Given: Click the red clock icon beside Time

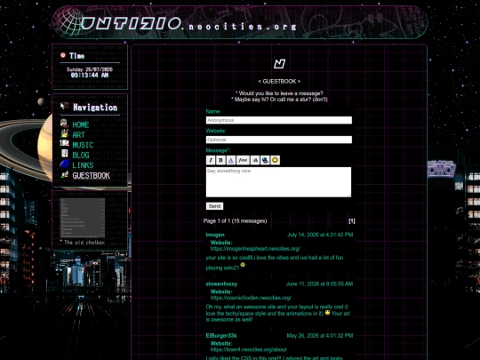Looking at the screenshot, I should click(x=63, y=55).
